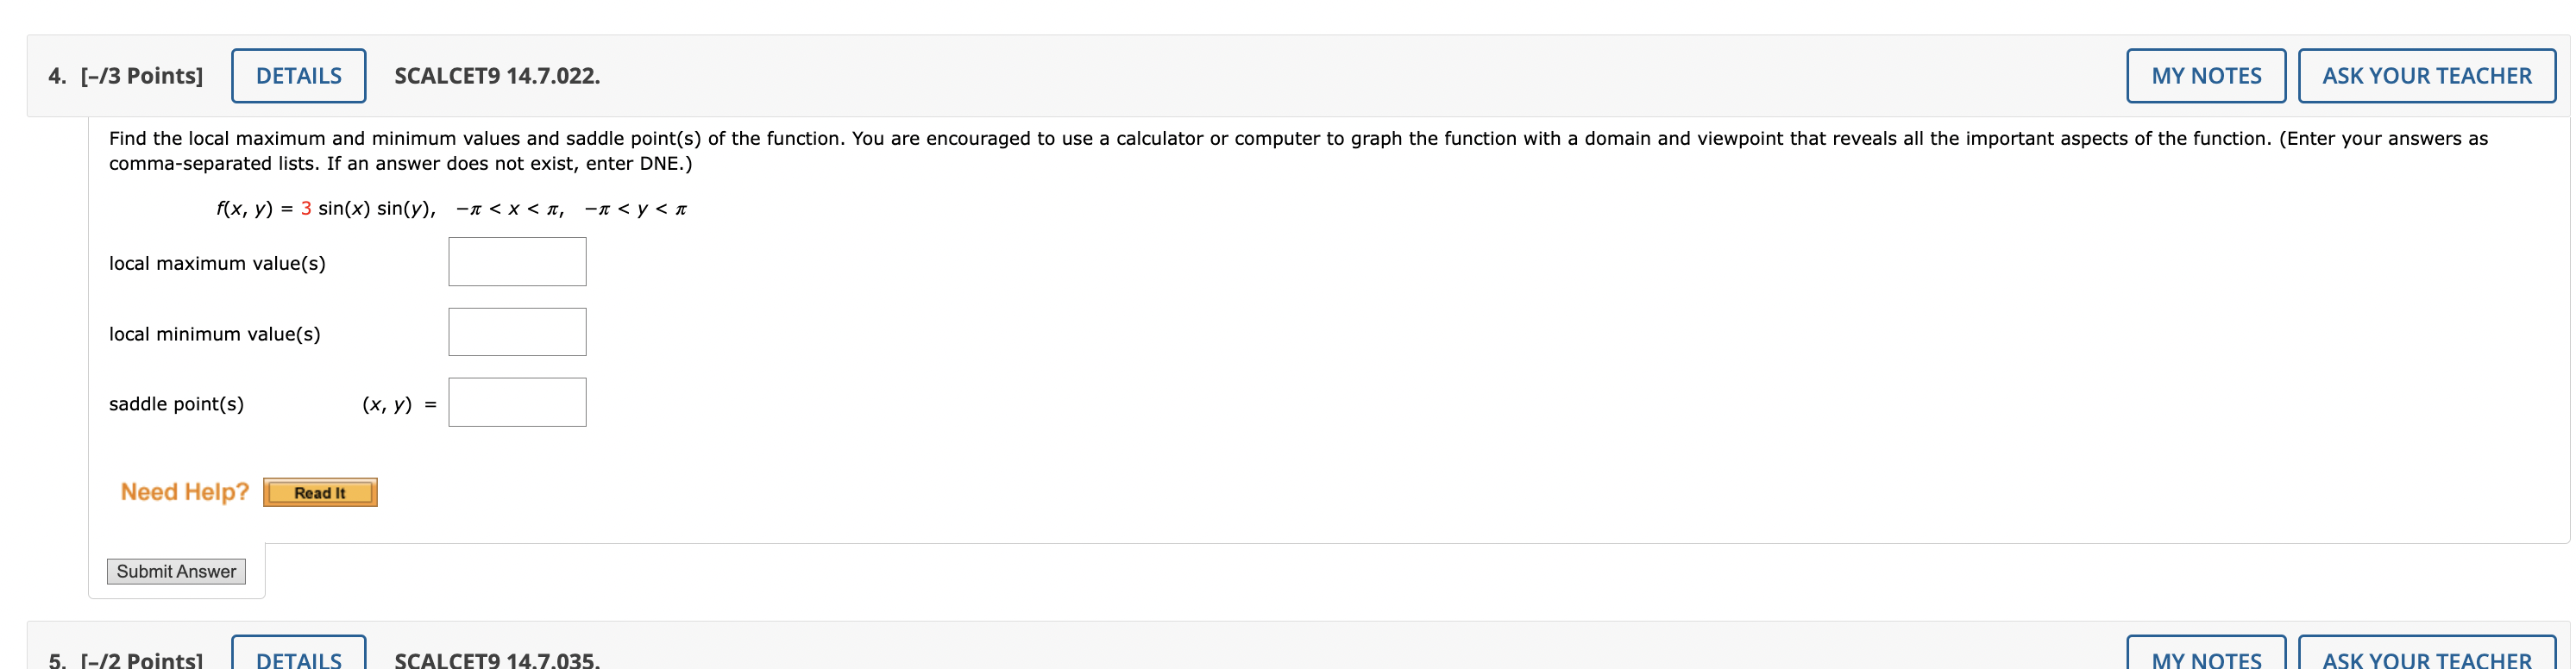
Task: Click the Need Help? label
Action: tap(184, 491)
